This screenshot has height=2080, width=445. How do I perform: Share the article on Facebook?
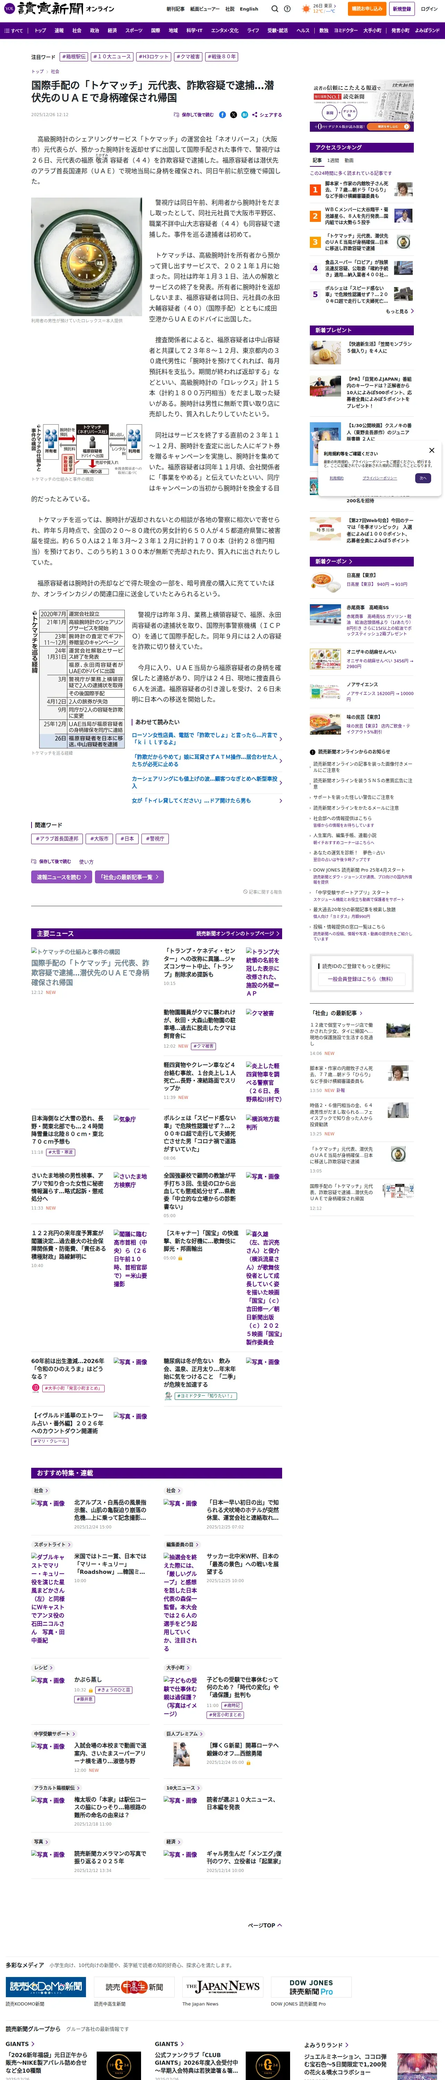(223, 115)
